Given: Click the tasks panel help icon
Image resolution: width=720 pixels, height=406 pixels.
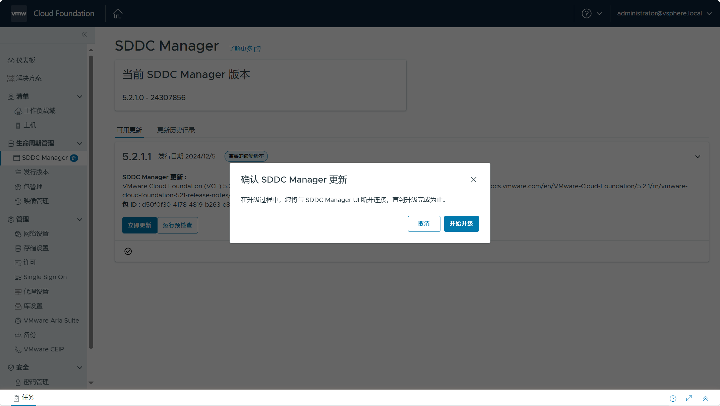Looking at the screenshot, I should pyautogui.click(x=673, y=398).
